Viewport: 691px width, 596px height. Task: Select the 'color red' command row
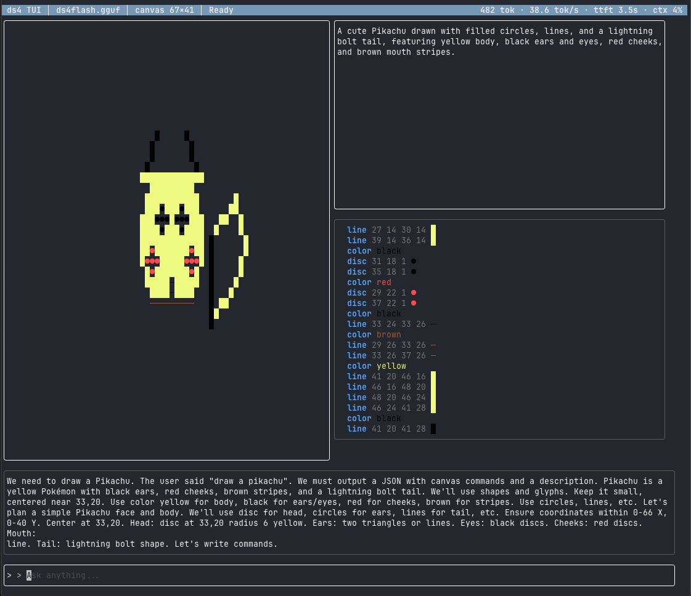pos(369,282)
